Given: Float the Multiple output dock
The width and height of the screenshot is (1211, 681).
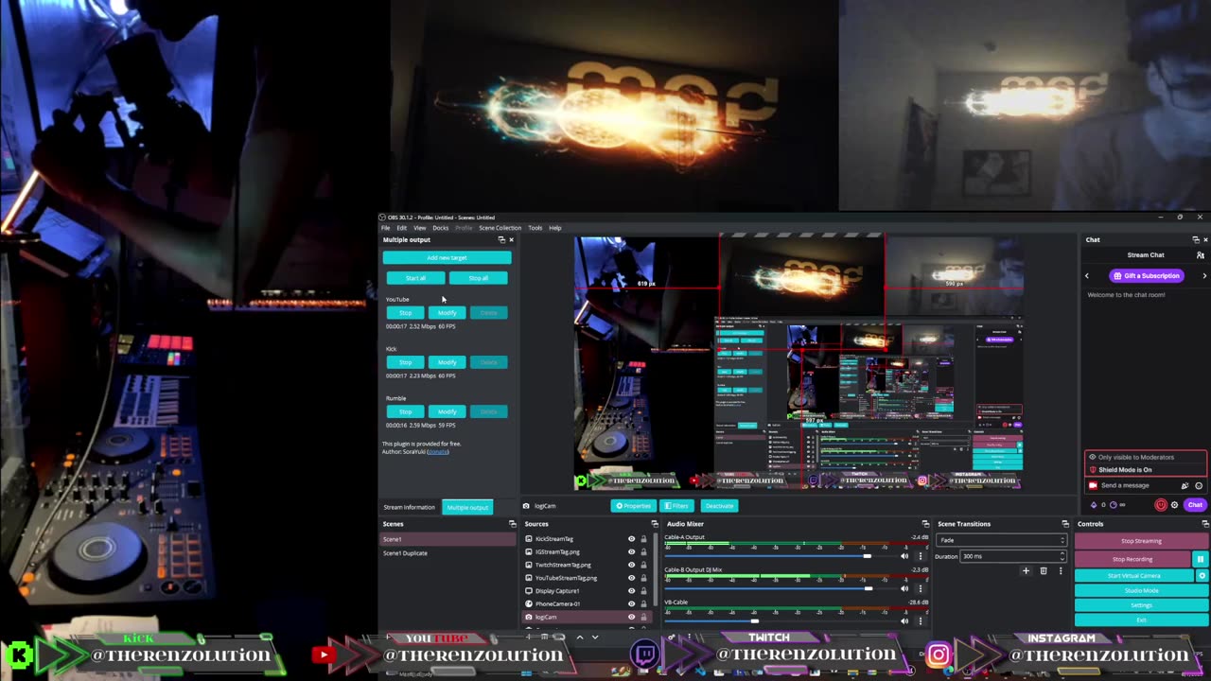Looking at the screenshot, I should (x=501, y=239).
